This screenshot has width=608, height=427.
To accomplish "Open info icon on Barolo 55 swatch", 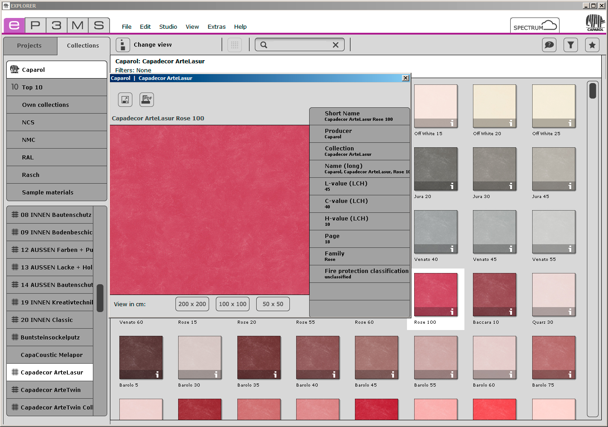I will (452, 374).
